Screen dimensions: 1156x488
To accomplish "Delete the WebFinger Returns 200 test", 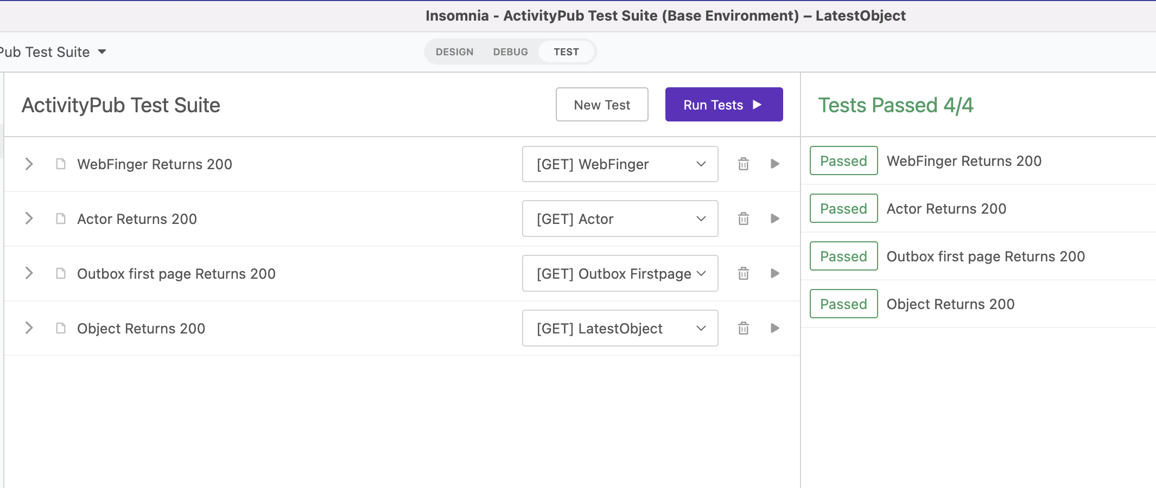I will point(744,164).
